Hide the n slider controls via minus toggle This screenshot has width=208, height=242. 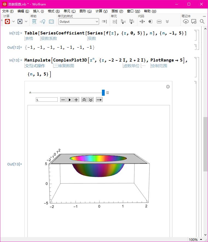click(108, 93)
